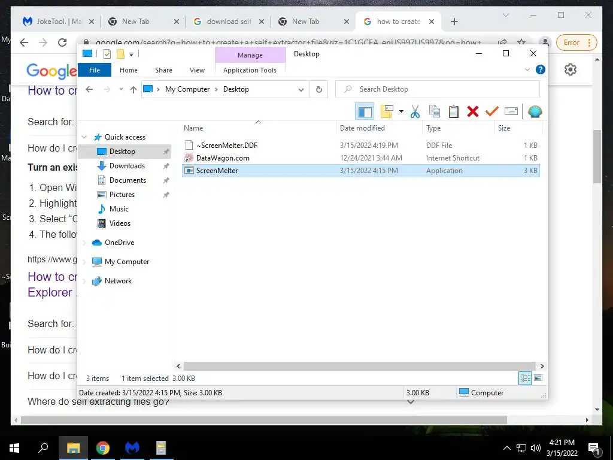Click the red X Delete icon
Image resolution: width=613 pixels, height=460 pixels.
pyautogui.click(x=473, y=112)
